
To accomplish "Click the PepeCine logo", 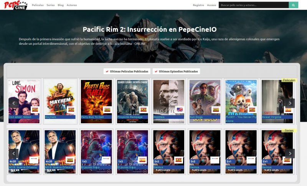I will point(16,5).
